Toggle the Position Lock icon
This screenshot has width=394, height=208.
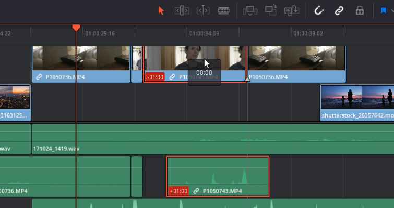360,11
